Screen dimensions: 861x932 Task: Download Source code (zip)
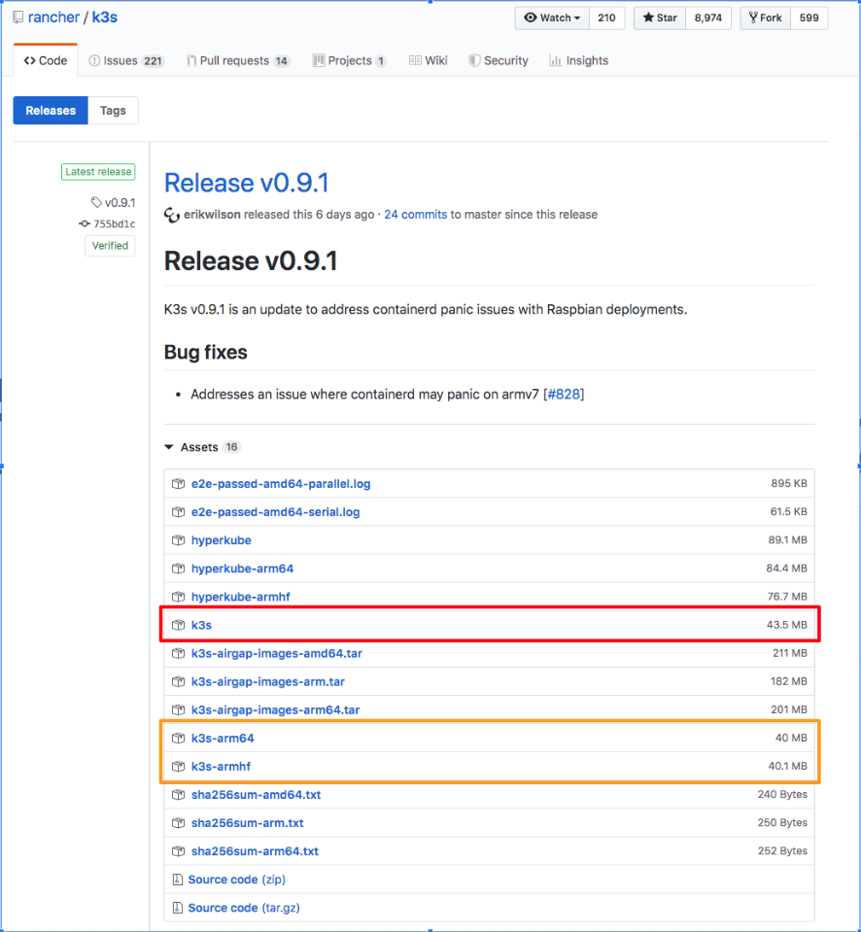236,880
